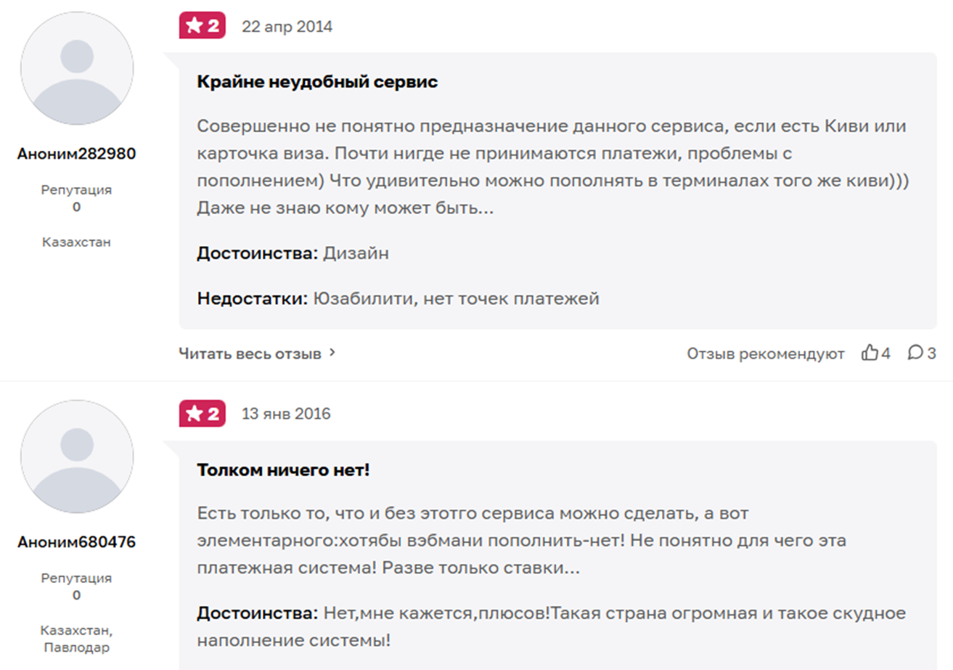Open the profile name Аноним680476
This screenshot has height=670, width=953.
pyautogui.click(x=77, y=542)
